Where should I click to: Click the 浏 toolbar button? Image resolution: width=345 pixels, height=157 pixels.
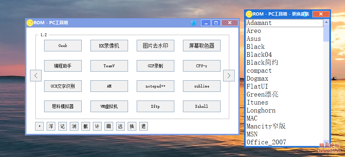click(x=74, y=126)
